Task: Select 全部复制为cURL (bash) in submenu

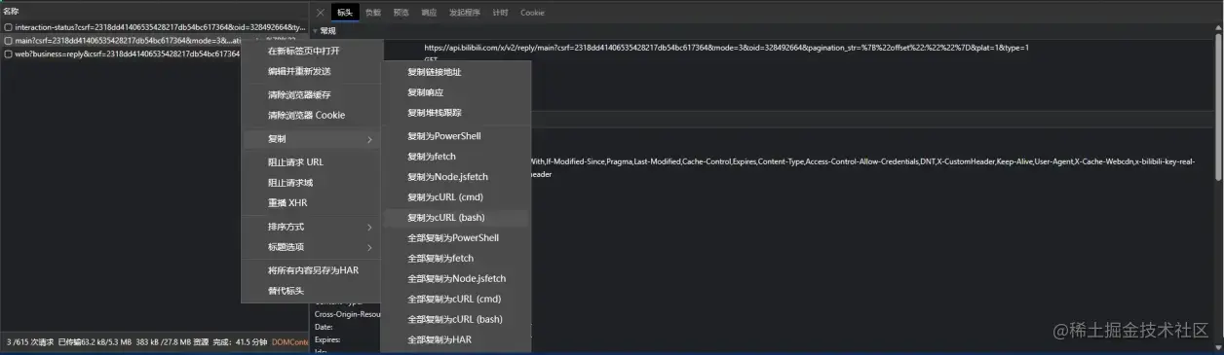Action: [x=456, y=319]
